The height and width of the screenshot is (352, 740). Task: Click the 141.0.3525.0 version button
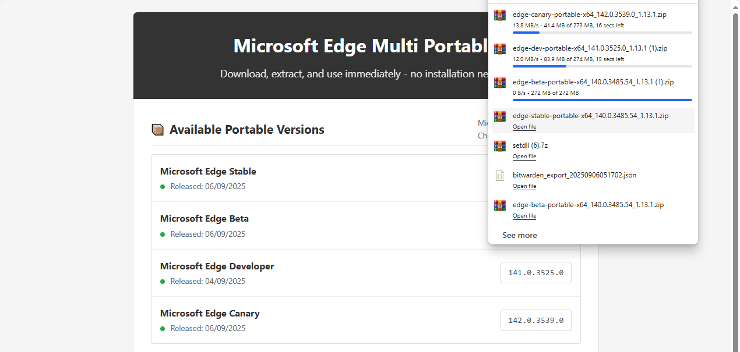(x=536, y=272)
